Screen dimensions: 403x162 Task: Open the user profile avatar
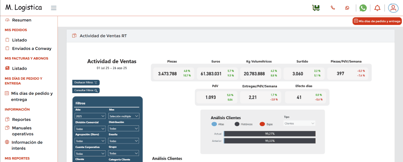pos(393,8)
